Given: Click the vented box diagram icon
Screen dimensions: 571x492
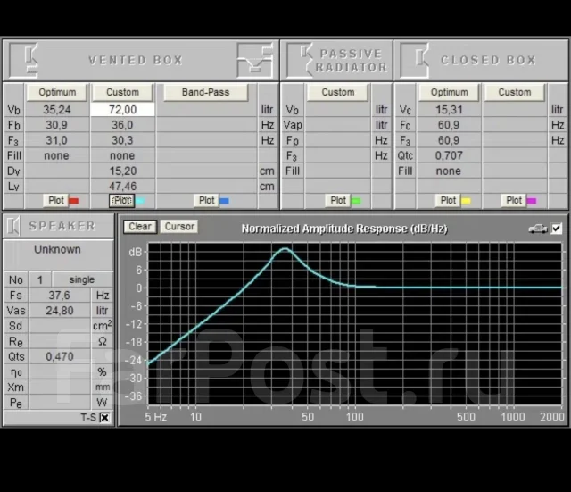Looking at the screenshot, I should pos(254,60).
